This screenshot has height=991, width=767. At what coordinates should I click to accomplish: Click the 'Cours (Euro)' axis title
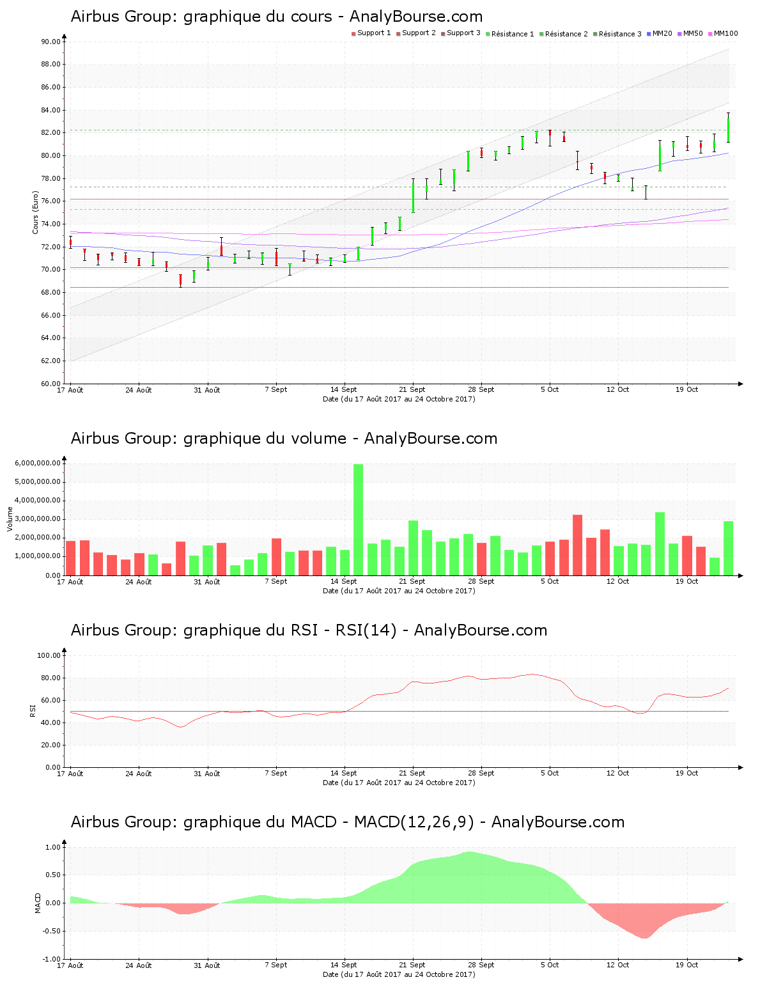(x=36, y=213)
